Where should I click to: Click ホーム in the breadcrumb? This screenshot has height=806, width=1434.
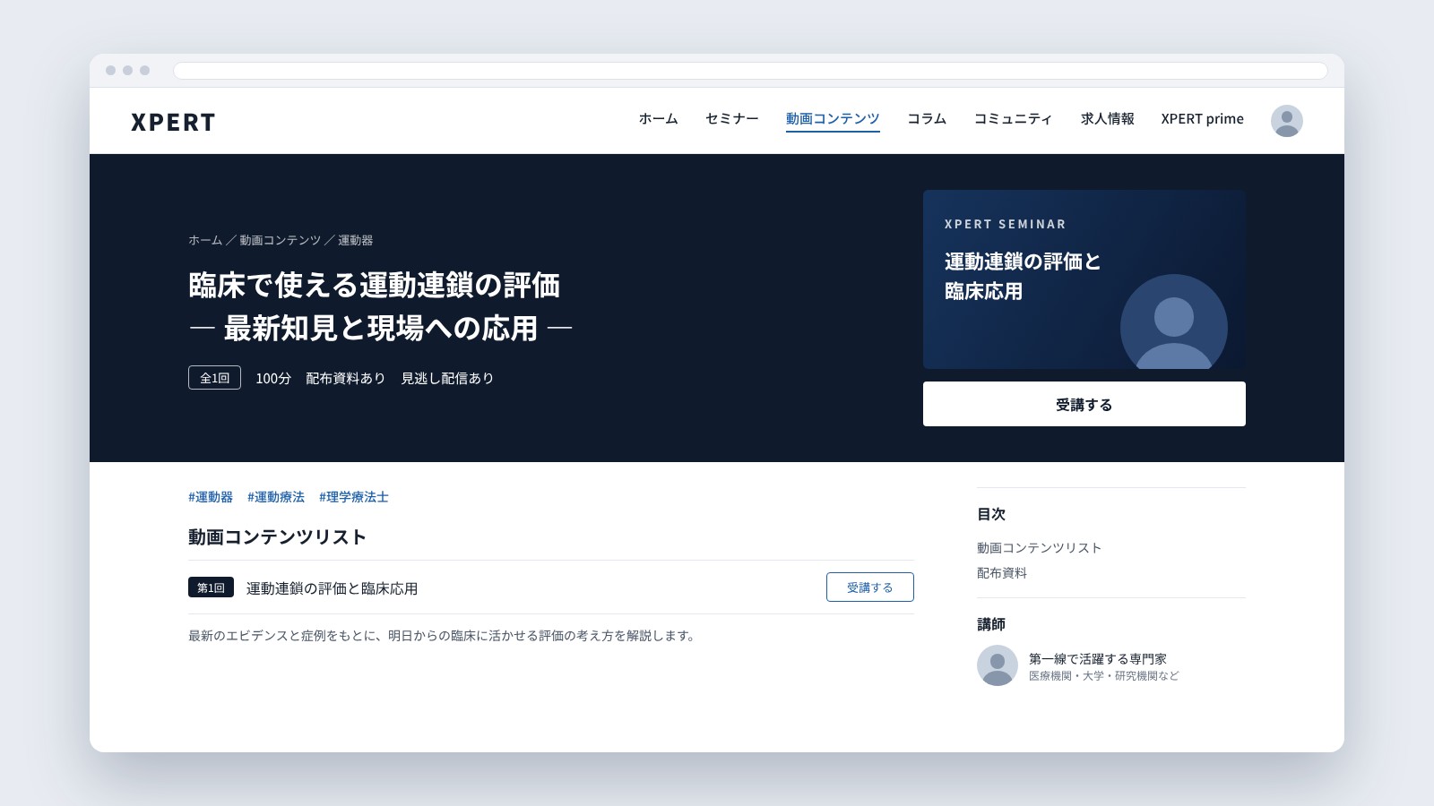[x=205, y=240]
